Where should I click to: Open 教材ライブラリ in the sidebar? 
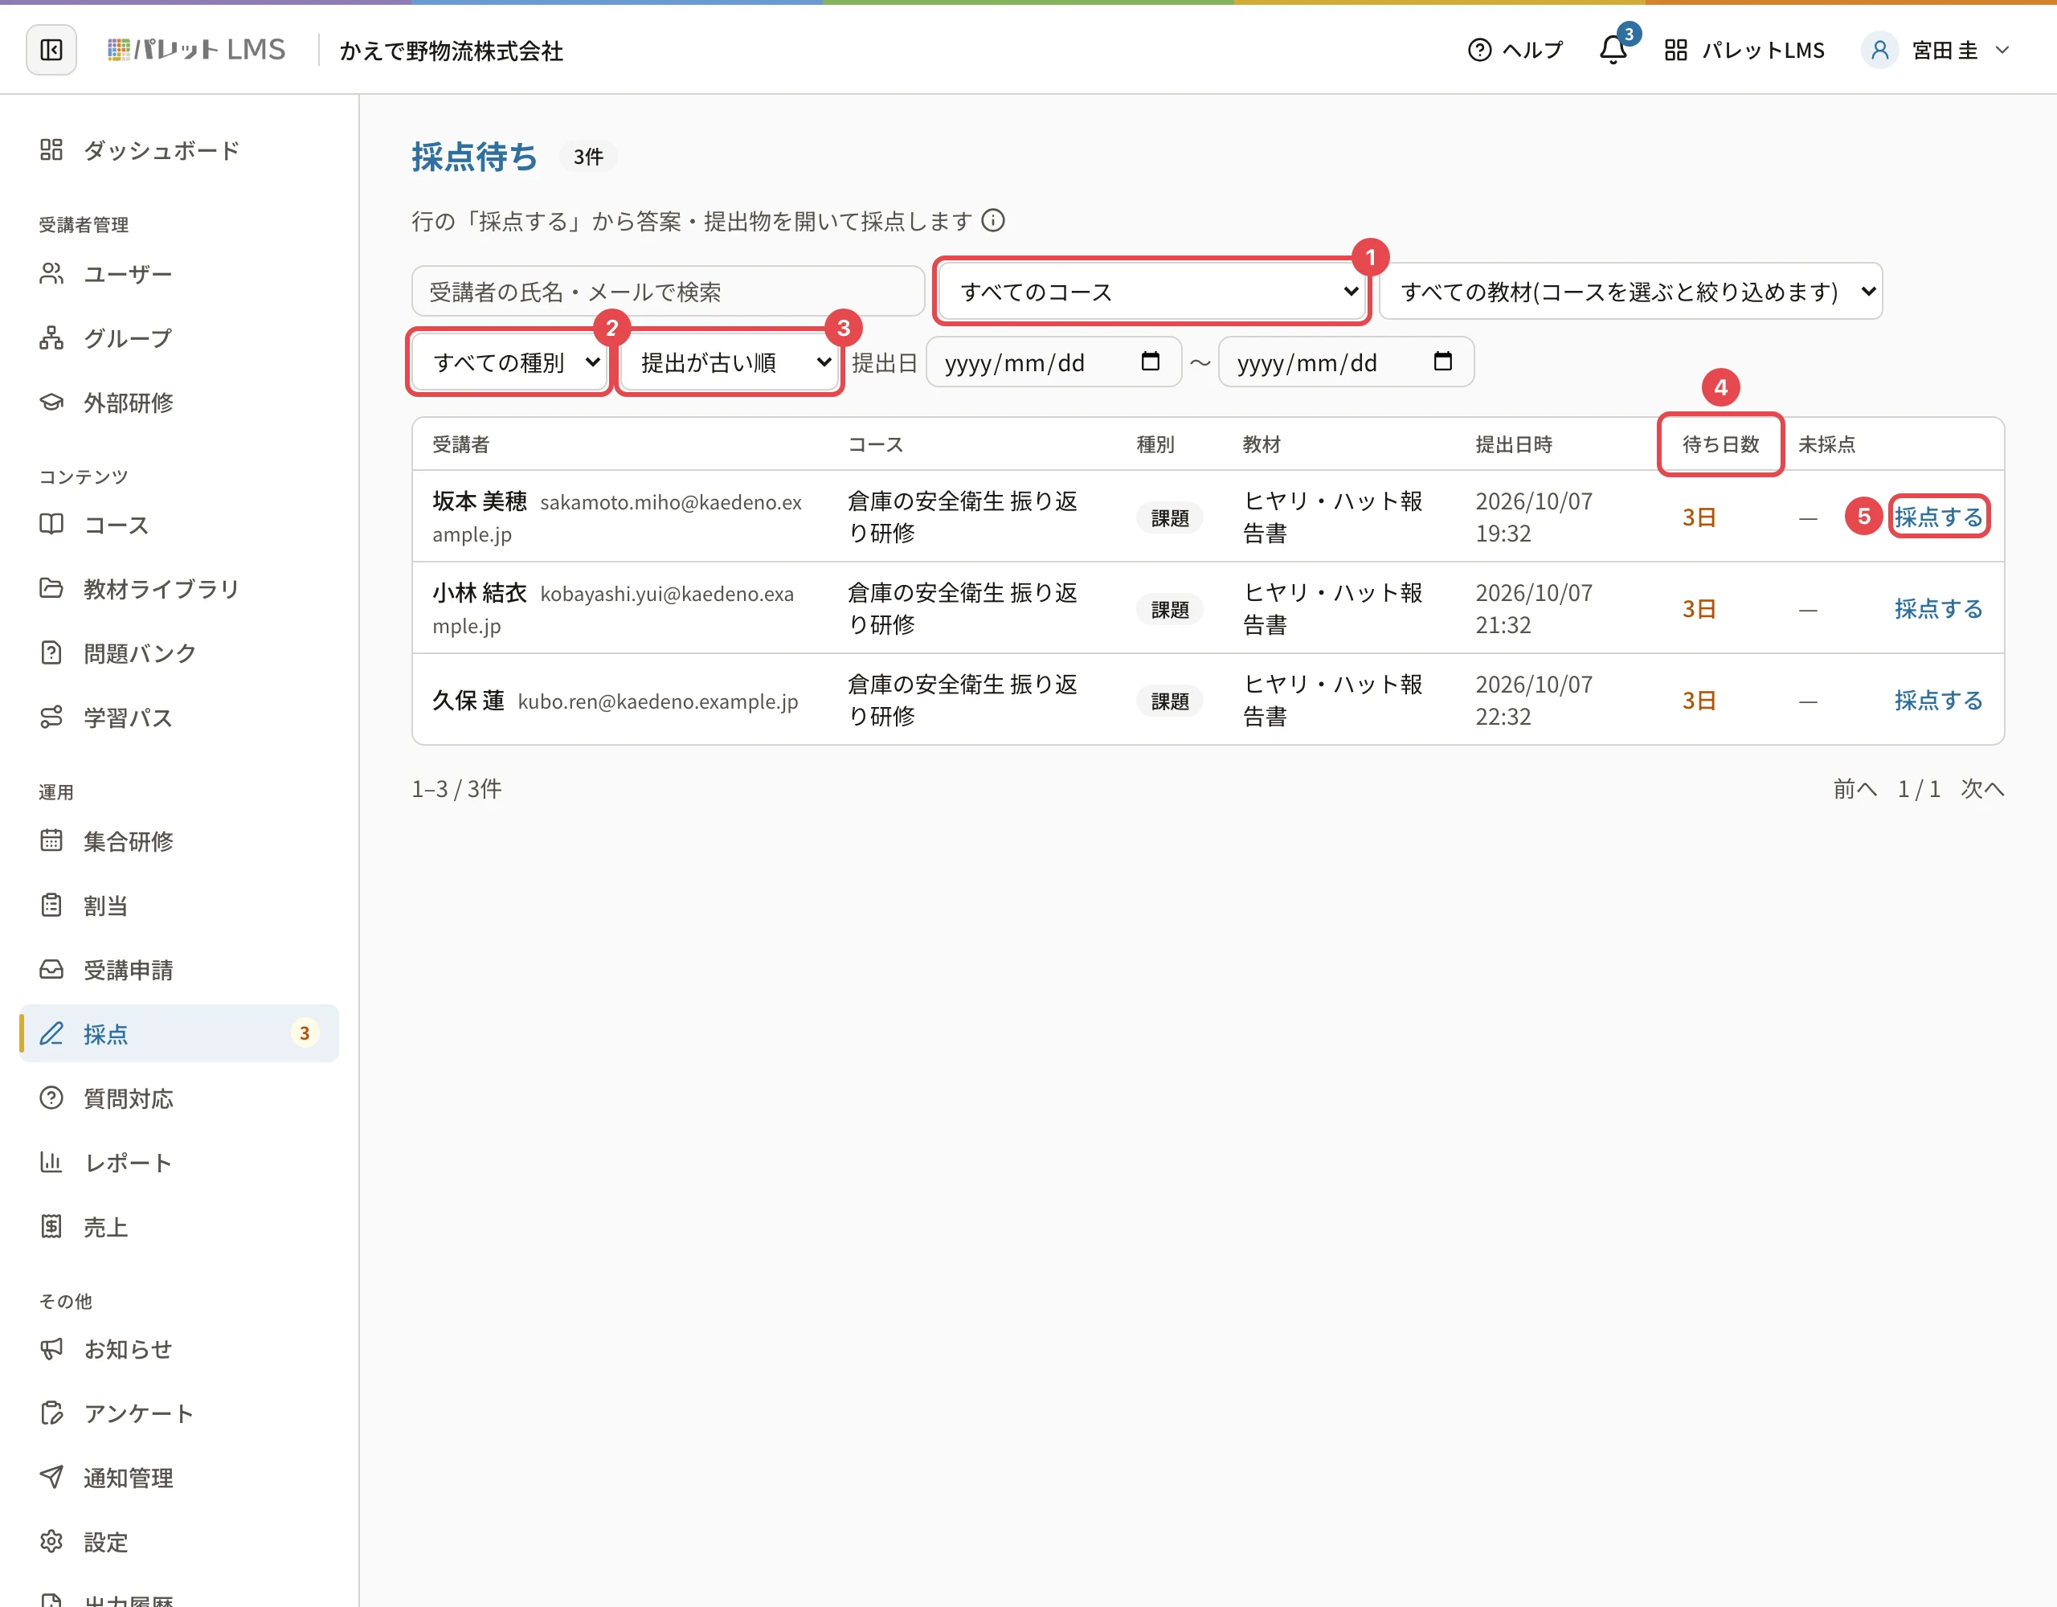coord(179,589)
